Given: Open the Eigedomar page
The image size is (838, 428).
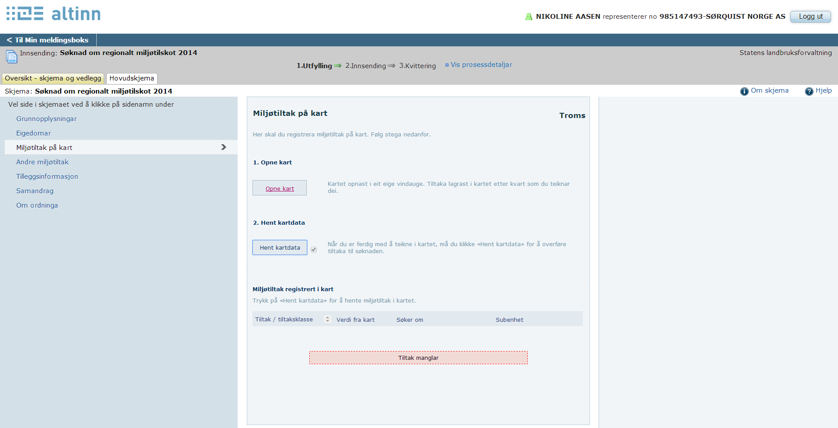Looking at the screenshot, I should (x=34, y=133).
